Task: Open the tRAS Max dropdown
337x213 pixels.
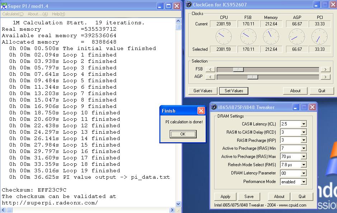Action: pyautogui.click(x=304, y=157)
